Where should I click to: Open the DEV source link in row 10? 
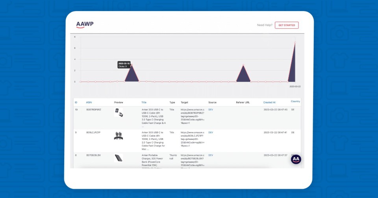coord(211,110)
